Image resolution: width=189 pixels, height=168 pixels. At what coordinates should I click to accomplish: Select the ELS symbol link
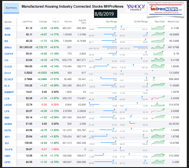pyautogui.click(x=7, y=86)
